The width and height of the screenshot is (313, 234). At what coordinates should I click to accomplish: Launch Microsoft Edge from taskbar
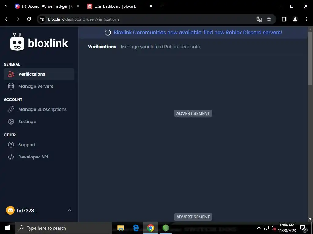136,228
